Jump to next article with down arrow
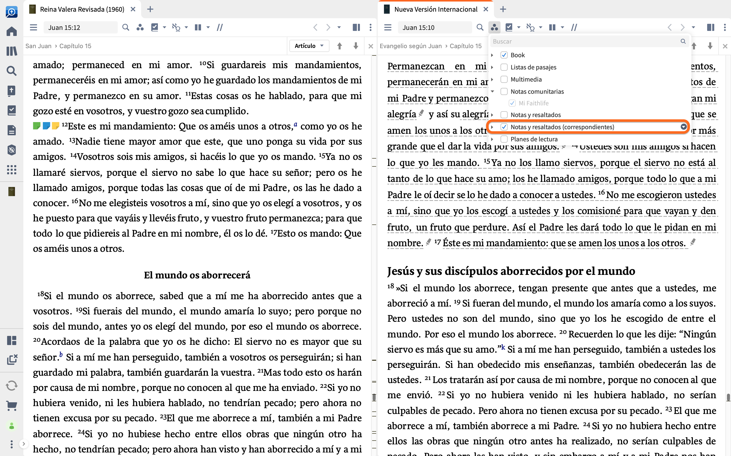 coord(356,46)
